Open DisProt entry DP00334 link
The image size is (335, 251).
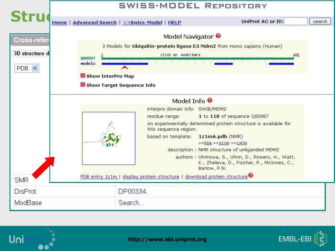[x=133, y=192]
